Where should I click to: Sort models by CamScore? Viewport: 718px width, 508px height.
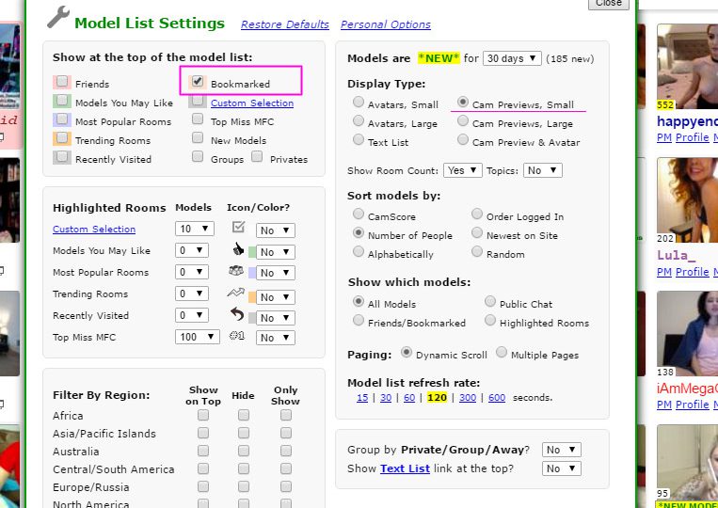359,215
